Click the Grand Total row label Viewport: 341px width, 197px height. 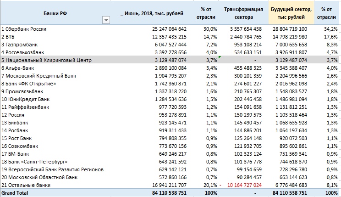(15, 193)
